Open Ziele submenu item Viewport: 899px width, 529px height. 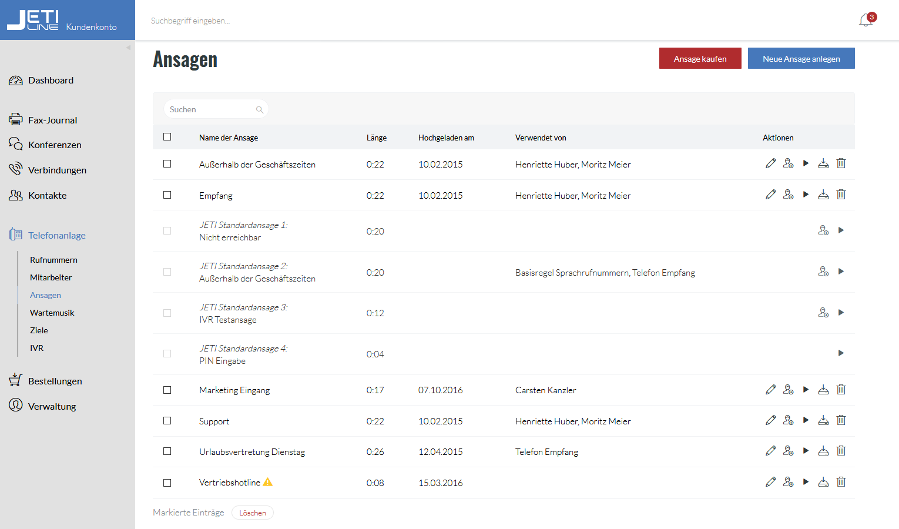(39, 330)
